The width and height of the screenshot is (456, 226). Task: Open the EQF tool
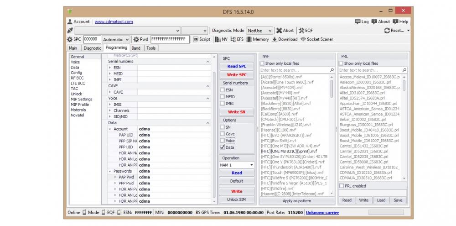306,31
